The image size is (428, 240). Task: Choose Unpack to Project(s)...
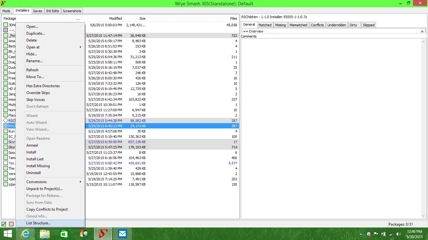(50, 189)
